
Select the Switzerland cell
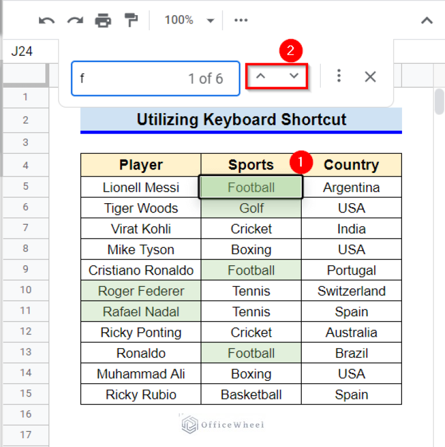[x=351, y=291]
